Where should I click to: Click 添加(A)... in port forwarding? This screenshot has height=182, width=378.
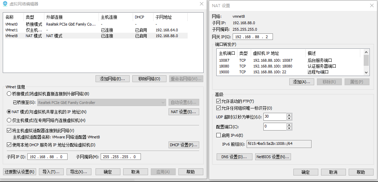pos(302,82)
